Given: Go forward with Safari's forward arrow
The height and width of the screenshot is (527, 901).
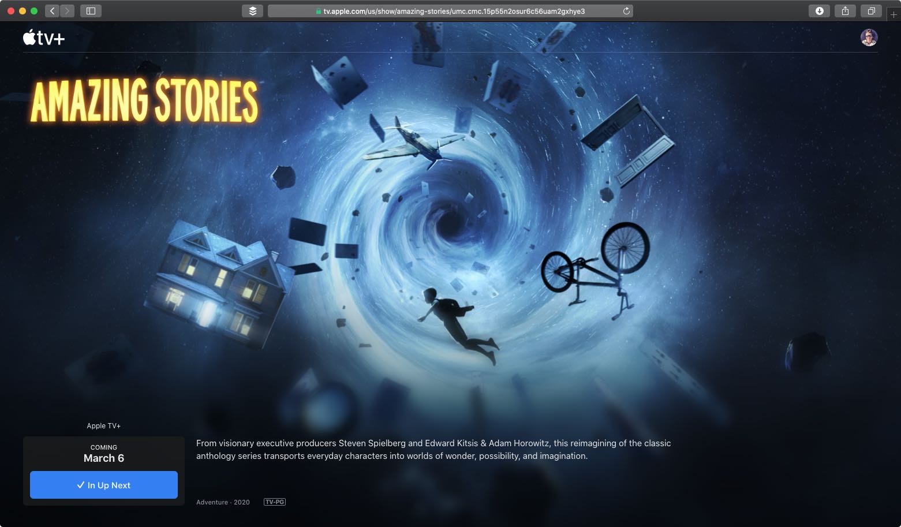Looking at the screenshot, I should 67,11.
